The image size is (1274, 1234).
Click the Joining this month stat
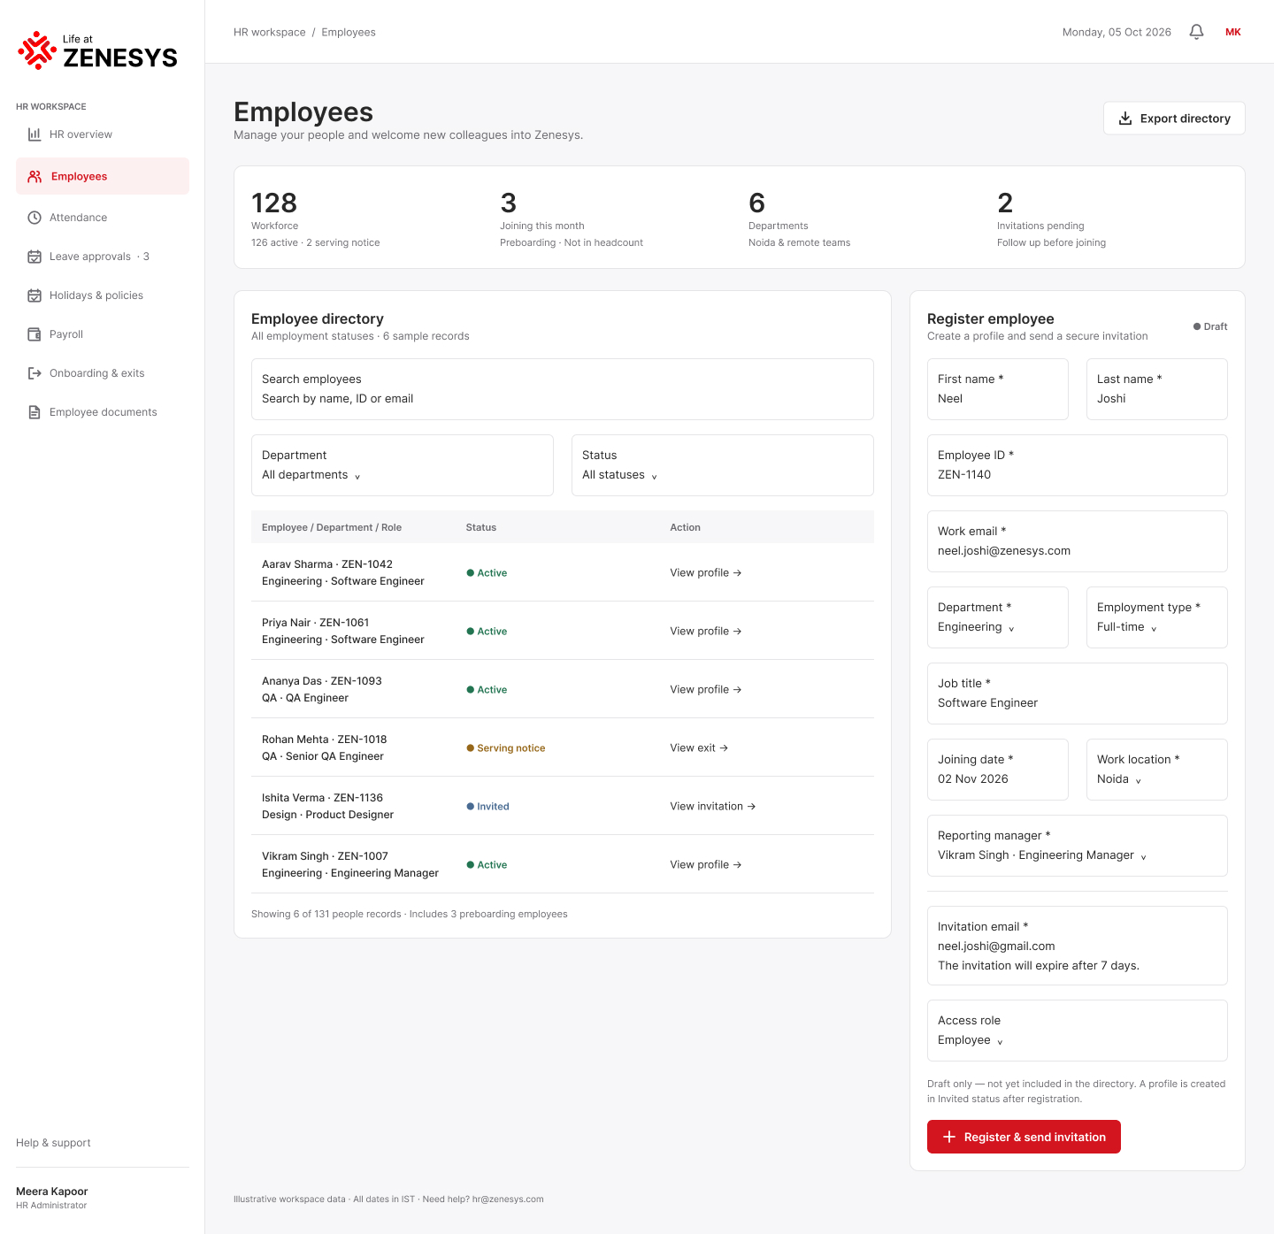[x=572, y=218]
